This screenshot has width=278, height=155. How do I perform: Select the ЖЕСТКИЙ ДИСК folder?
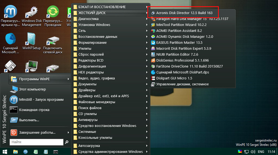click(111, 13)
